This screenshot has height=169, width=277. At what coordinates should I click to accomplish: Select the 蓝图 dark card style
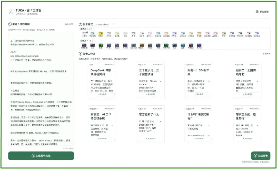(x=183, y=46)
